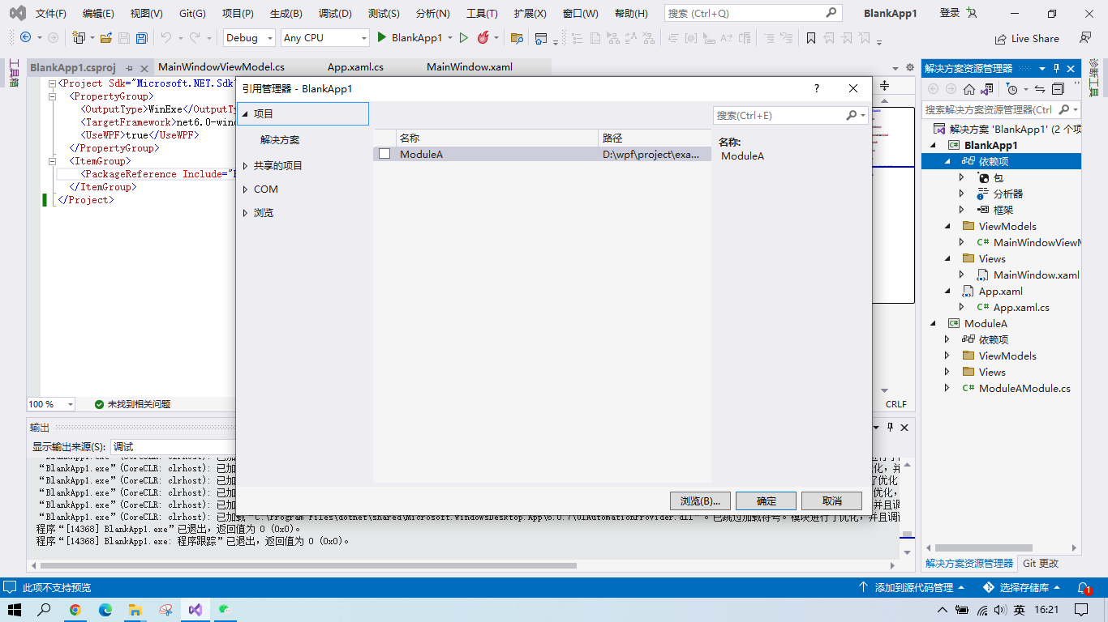Click the notifications bell in status bar
Viewport: 1108px width, 622px height.
[x=1084, y=587]
